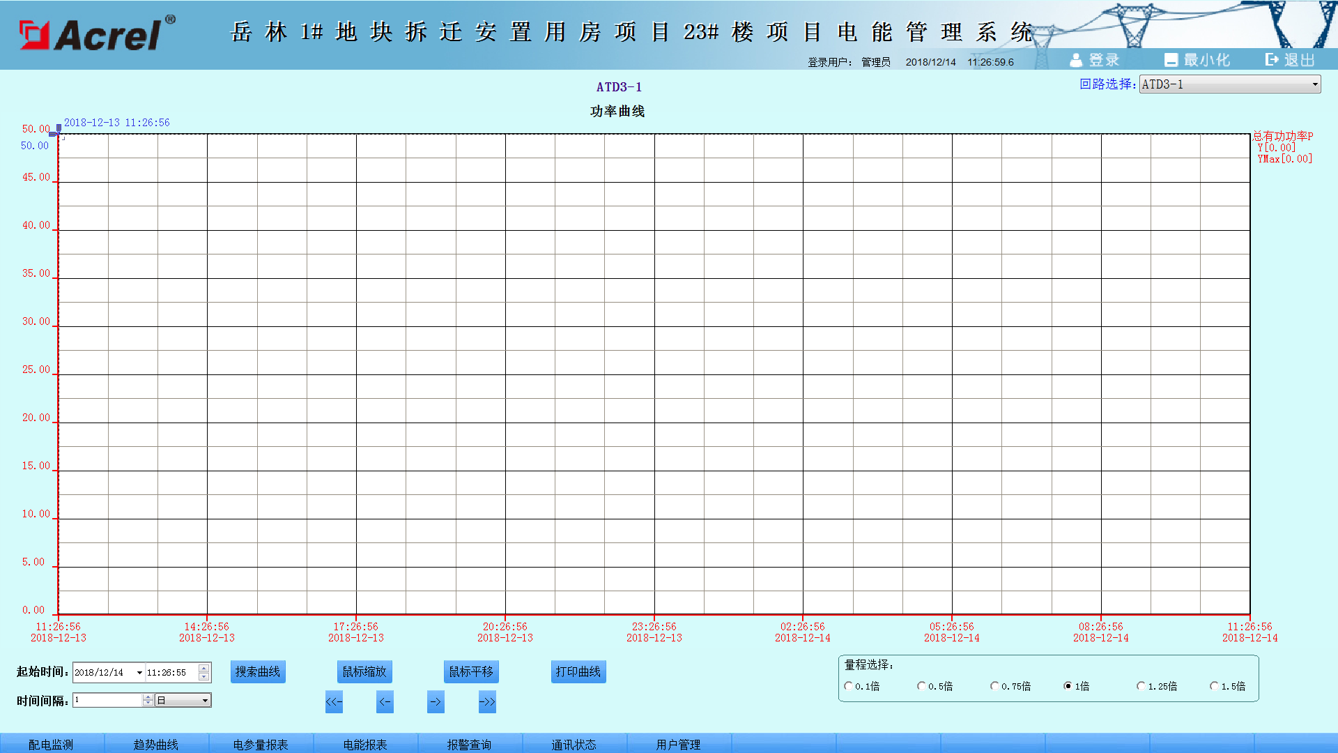The height and width of the screenshot is (753, 1338).
Task: Click the 退出 exit icon button
Action: (x=1290, y=60)
